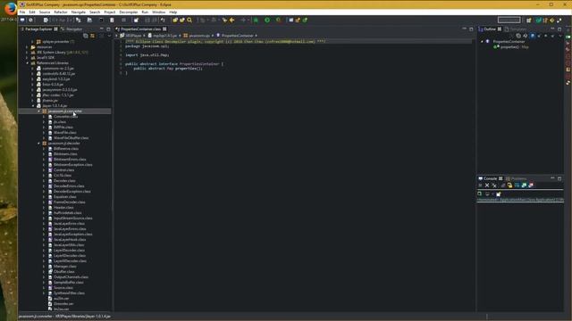Image resolution: width=572 pixels, height=321 pixels.
Task: Expand Converter.class tree arrow
Action: click(x=44, y=117)
